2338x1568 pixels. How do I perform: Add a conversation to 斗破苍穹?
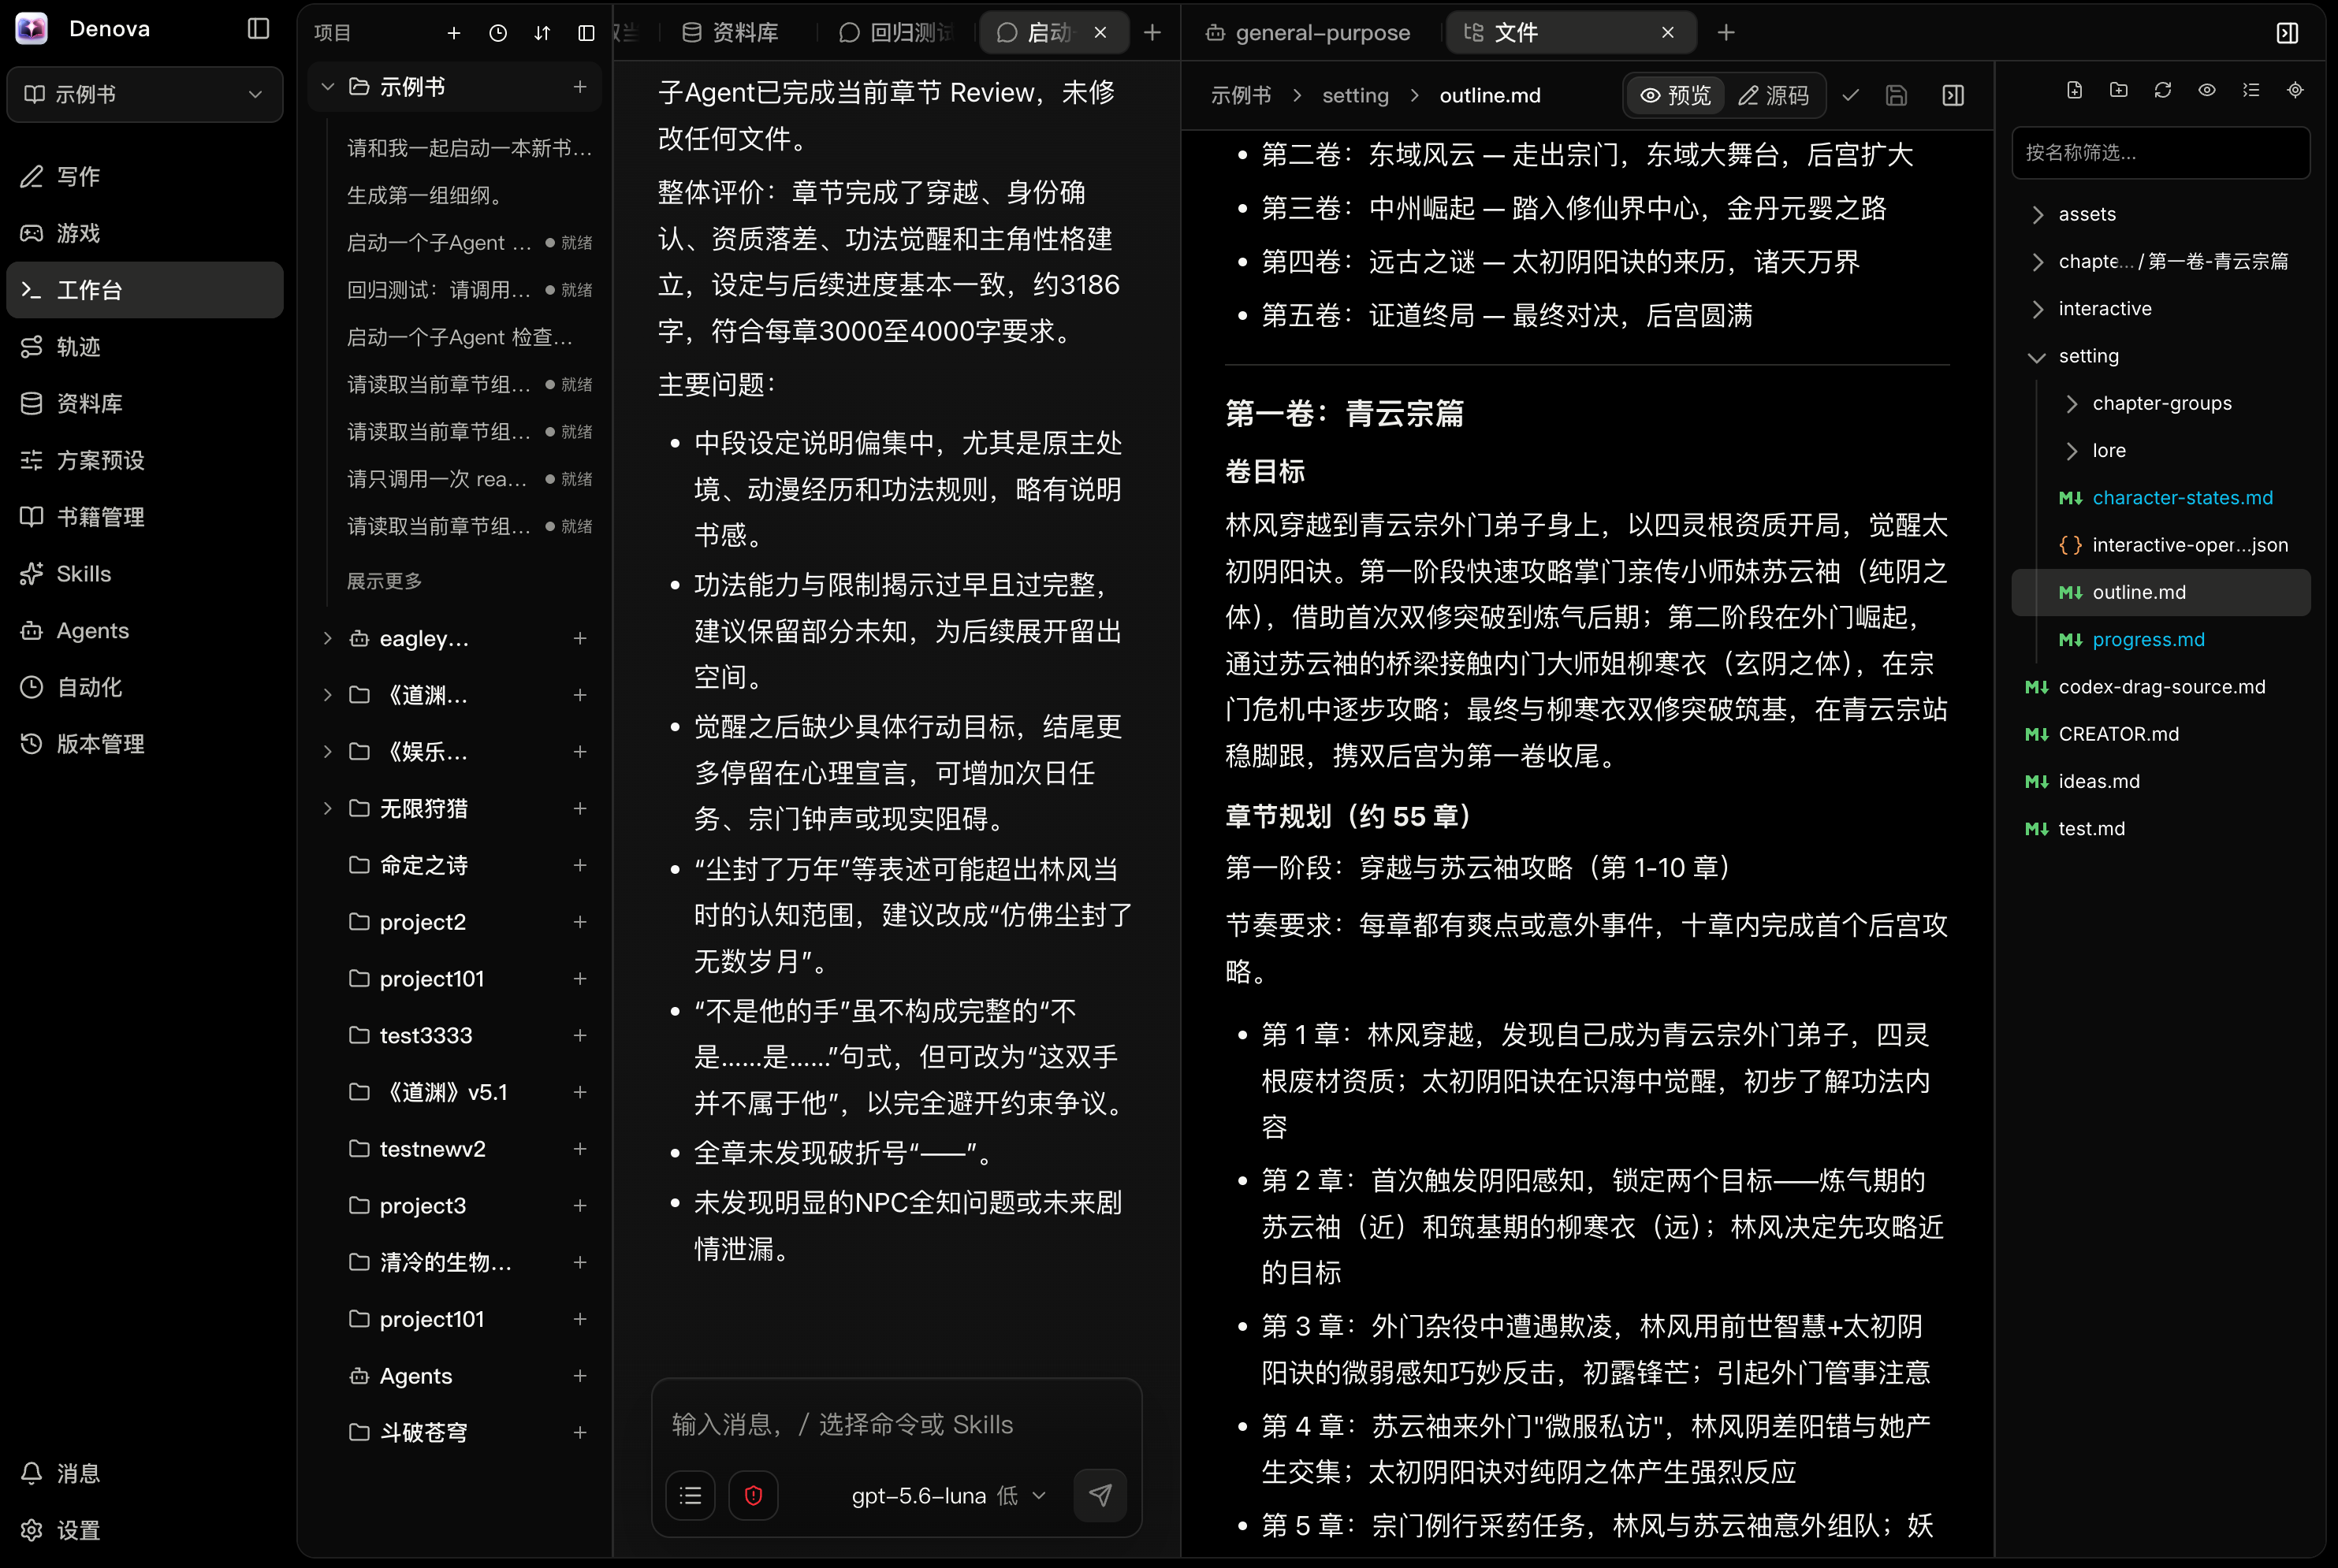click(580, 1432)
